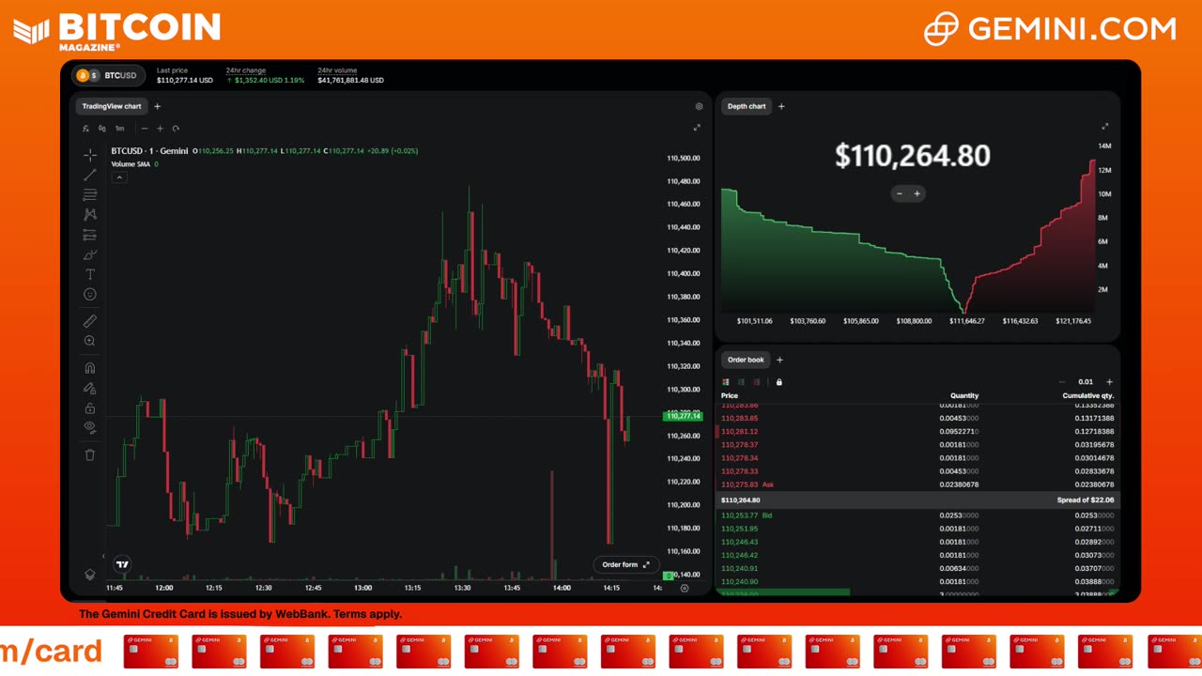Click the Gemini.com logo
1202x676 pixels.
(1050, 29)
